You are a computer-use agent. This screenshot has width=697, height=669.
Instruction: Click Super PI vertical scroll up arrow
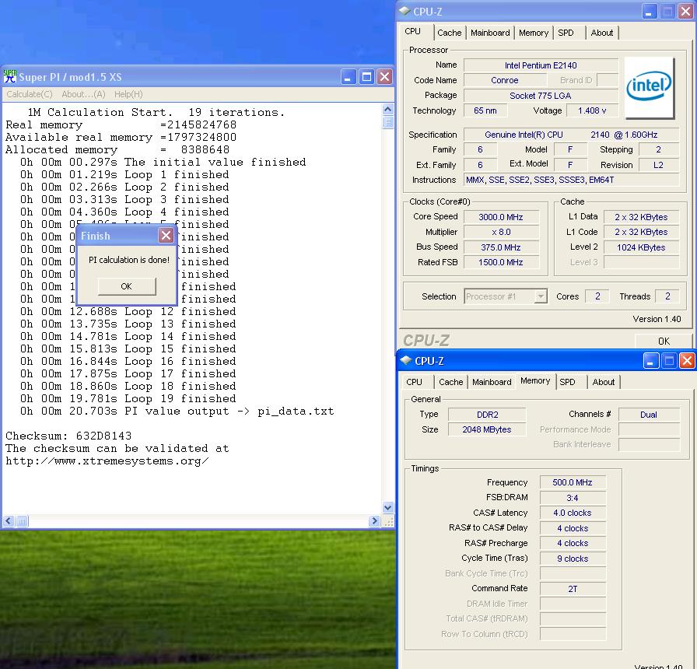point(387,110)
